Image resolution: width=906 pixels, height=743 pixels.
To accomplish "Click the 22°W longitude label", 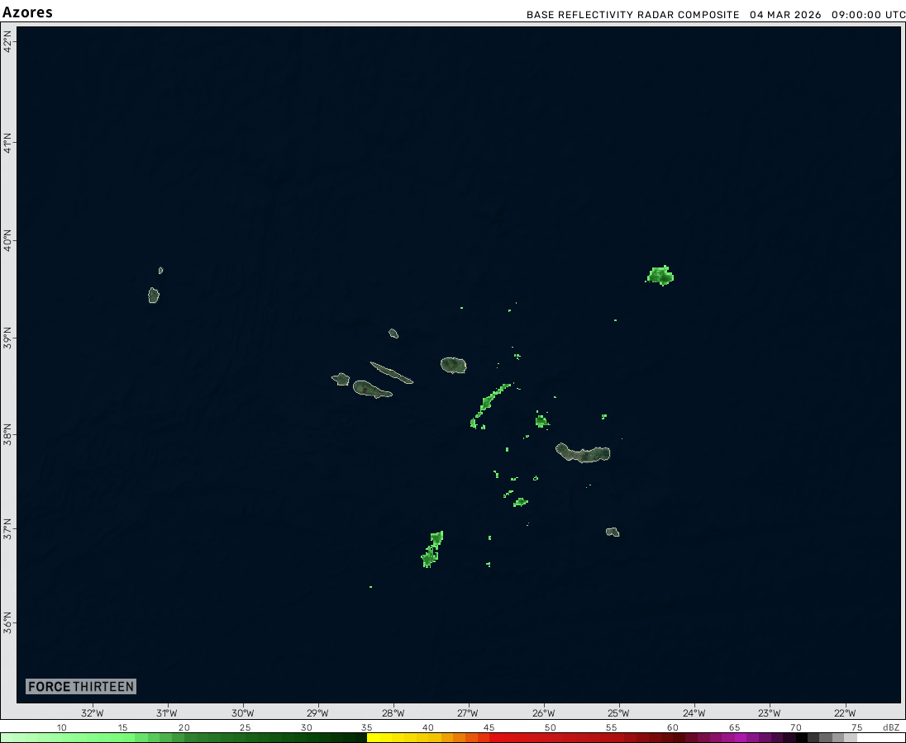I will click(845, 713).
